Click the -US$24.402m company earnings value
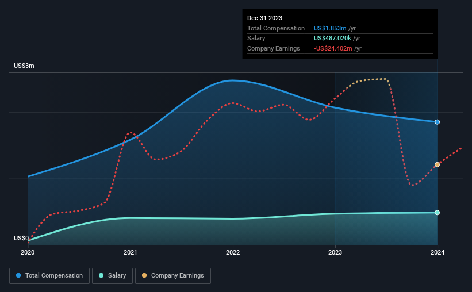Viewport: 472px width, 292px height. coord(333,48)
